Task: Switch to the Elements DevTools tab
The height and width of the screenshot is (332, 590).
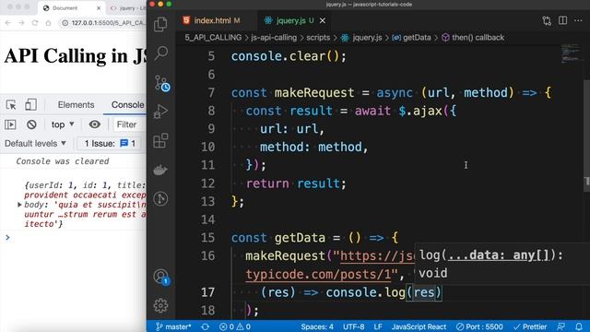Action: pyautogui.click(x=76, y=104)
